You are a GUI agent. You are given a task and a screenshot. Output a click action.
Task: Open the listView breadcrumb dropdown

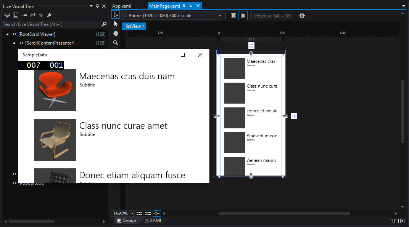[134, 26]
